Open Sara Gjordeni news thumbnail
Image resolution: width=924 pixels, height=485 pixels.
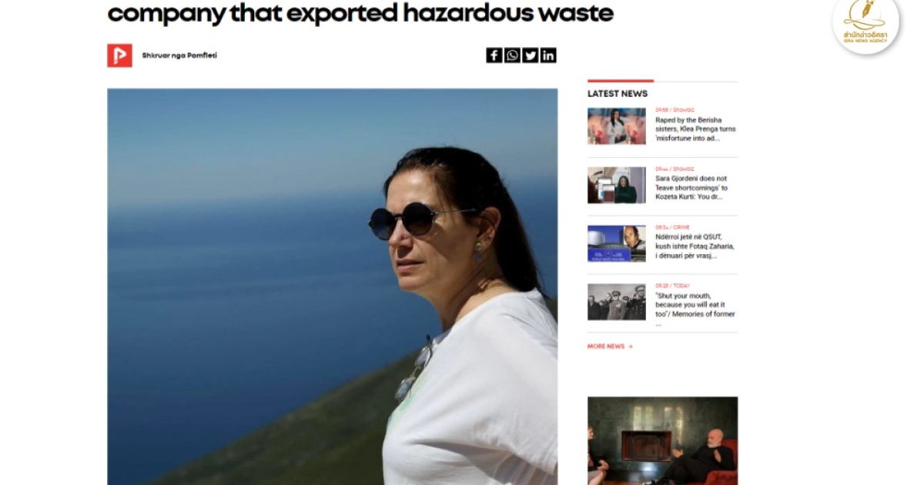pyautogui.click(x=617, y=185)
